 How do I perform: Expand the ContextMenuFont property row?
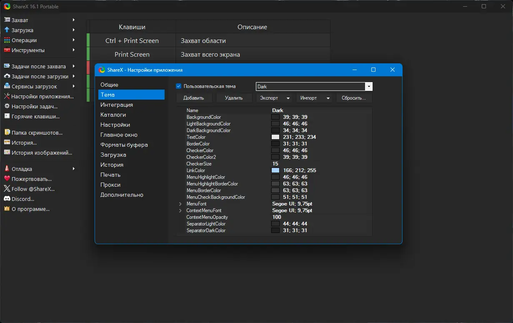[x=180, y=210]
